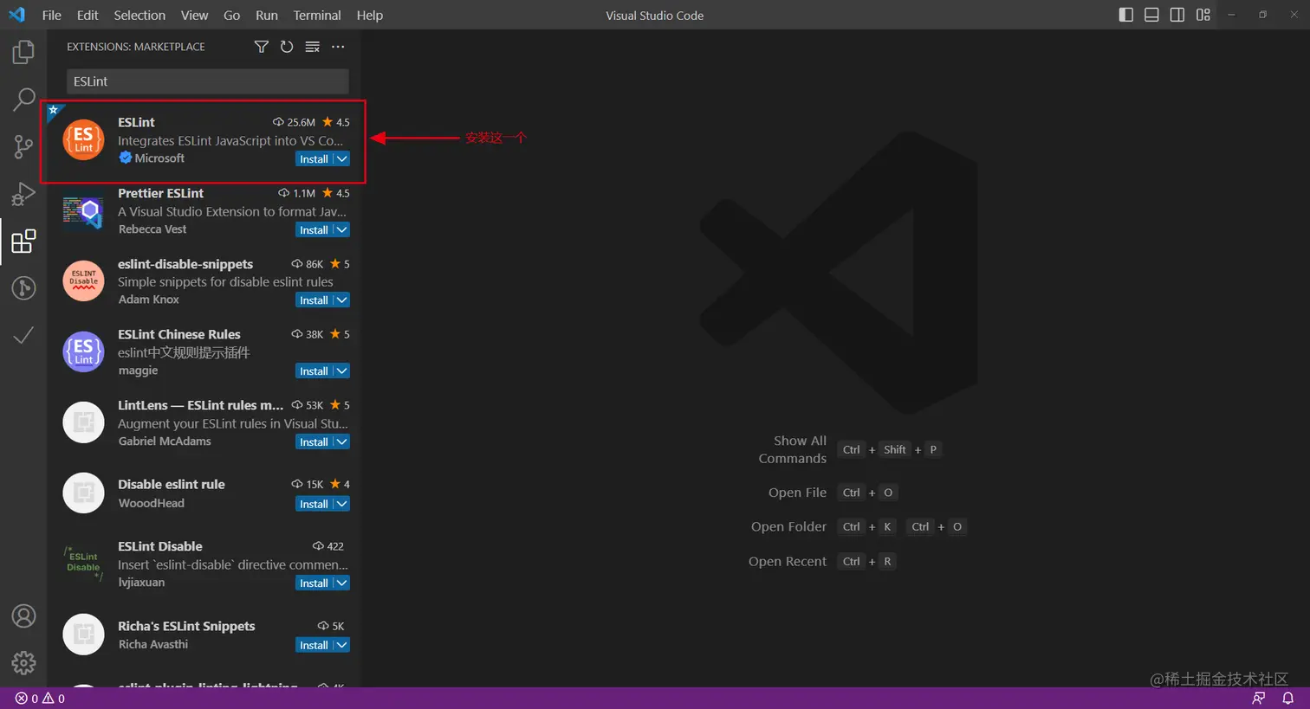1310x709 pixels.
Task: Filter extensions with funnel icon
Action: (261, 47)
